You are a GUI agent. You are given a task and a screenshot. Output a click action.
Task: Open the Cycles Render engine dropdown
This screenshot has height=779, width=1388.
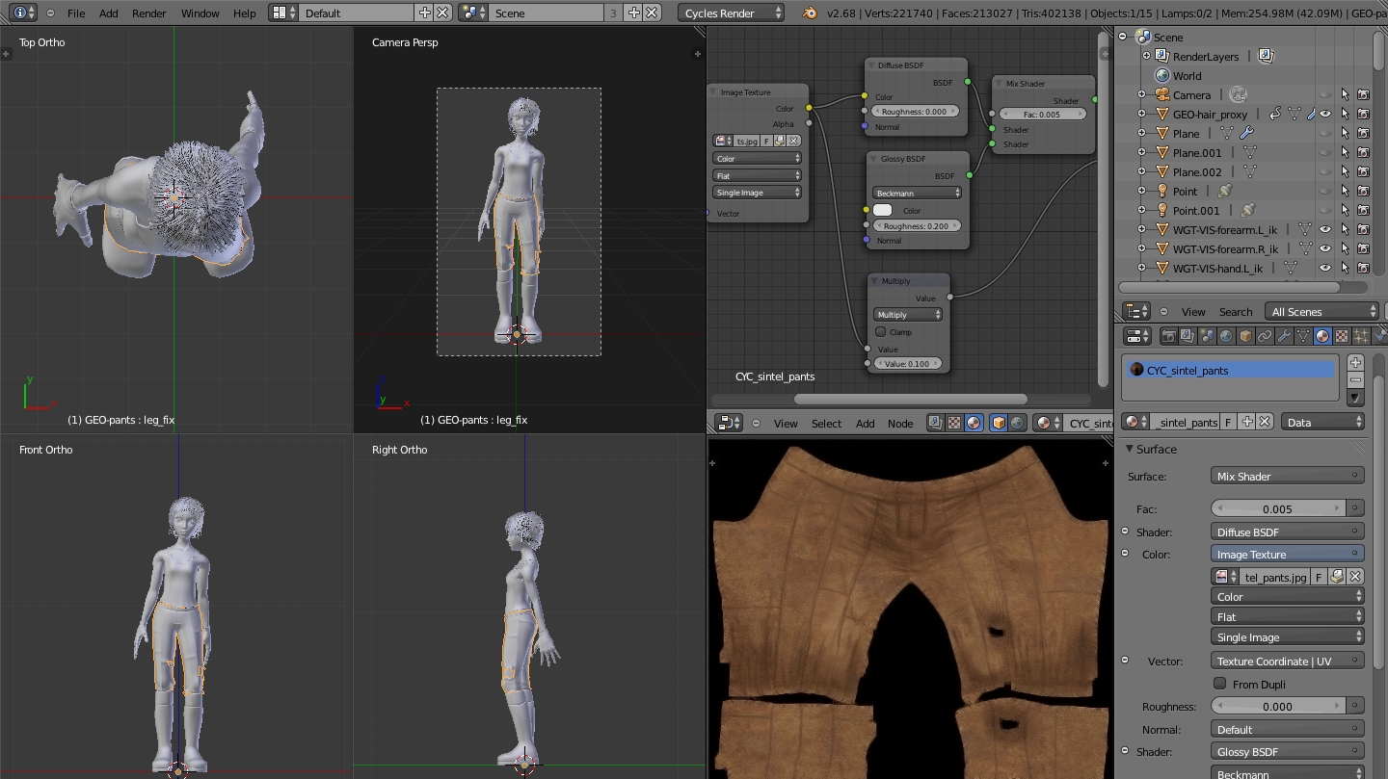click(x=732, y=13)
